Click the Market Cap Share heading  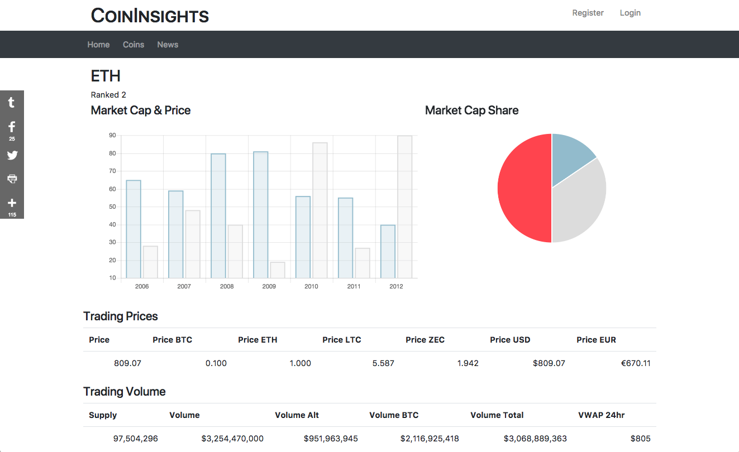click(472, 110)
